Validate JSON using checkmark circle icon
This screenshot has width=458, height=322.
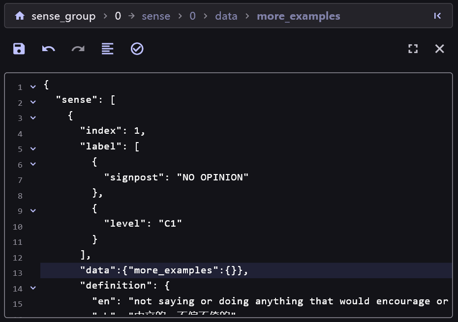(x=137, y=49)
